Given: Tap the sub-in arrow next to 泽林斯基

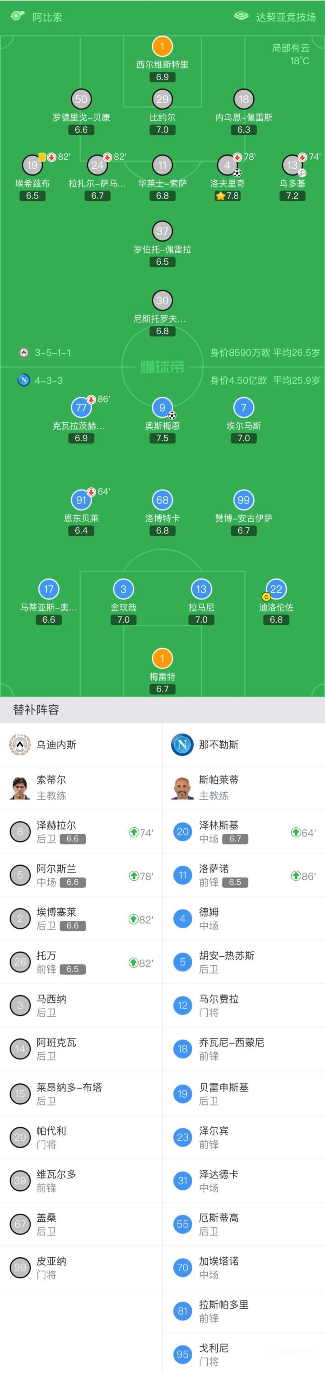Looking at the screenshot, I should 296,832.
